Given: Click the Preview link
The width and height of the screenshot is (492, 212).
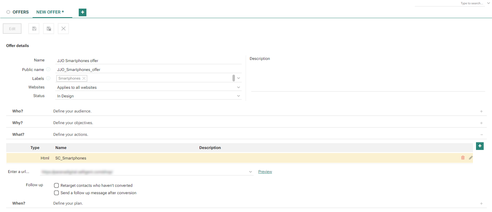Looking at the screenshot, I should pyautogui.click(x=265, y=172).
